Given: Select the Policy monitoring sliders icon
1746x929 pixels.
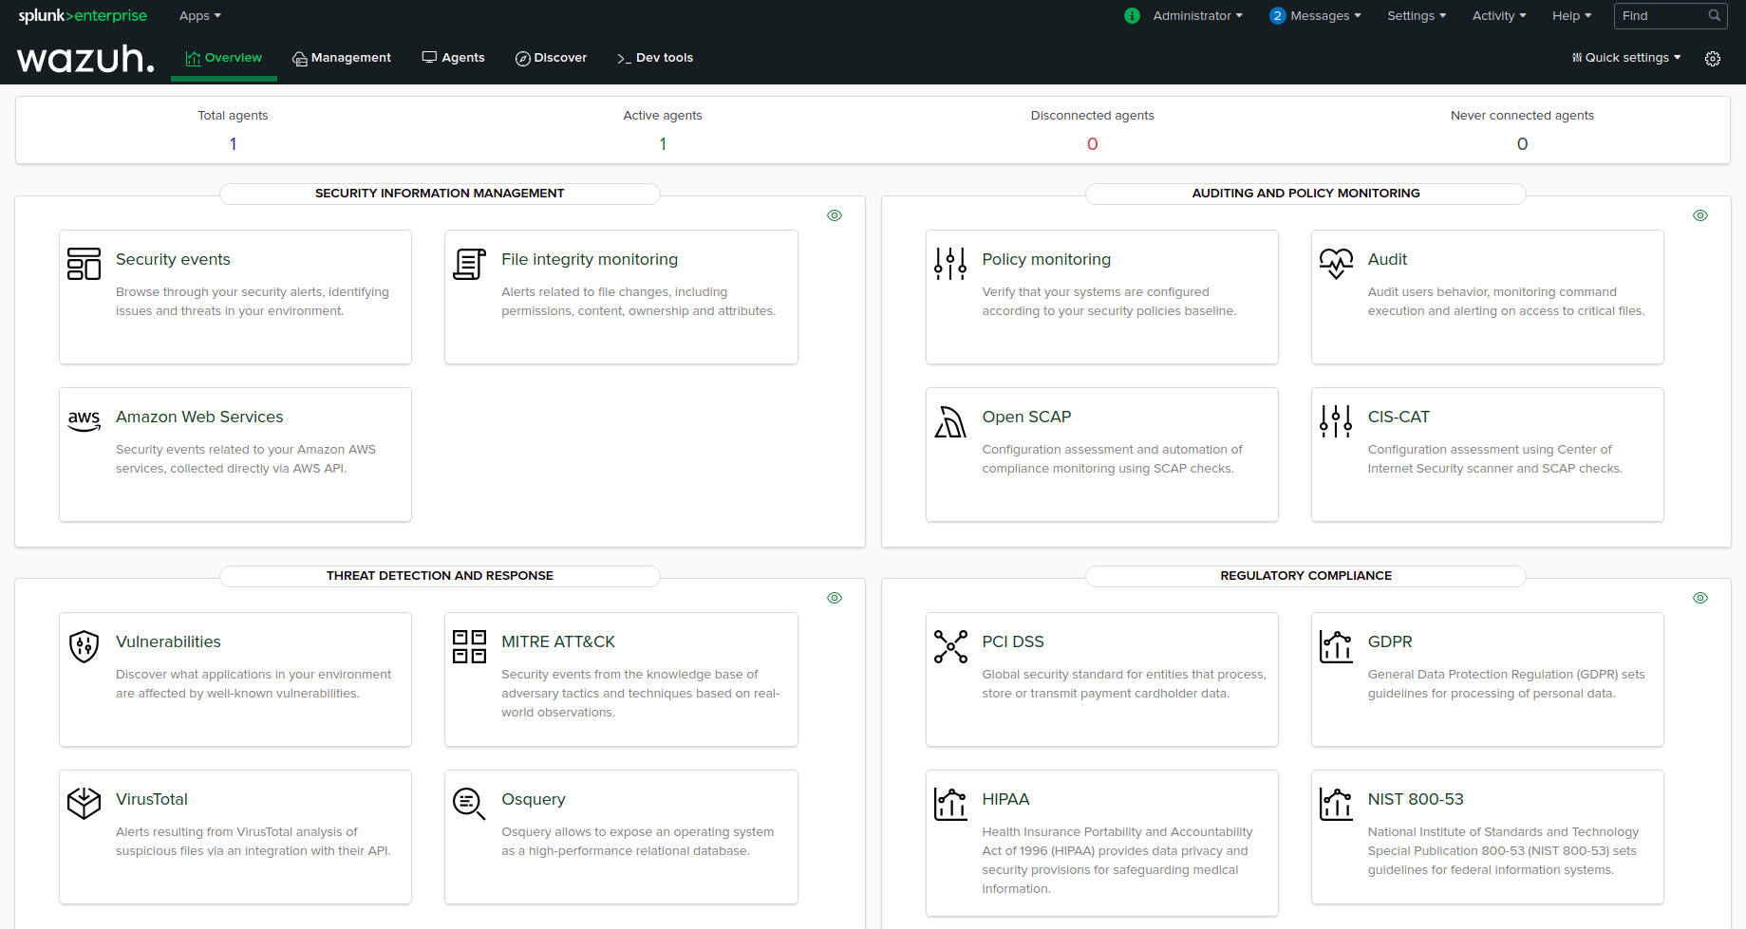Looking at the screenshot, I should point(949,264).
